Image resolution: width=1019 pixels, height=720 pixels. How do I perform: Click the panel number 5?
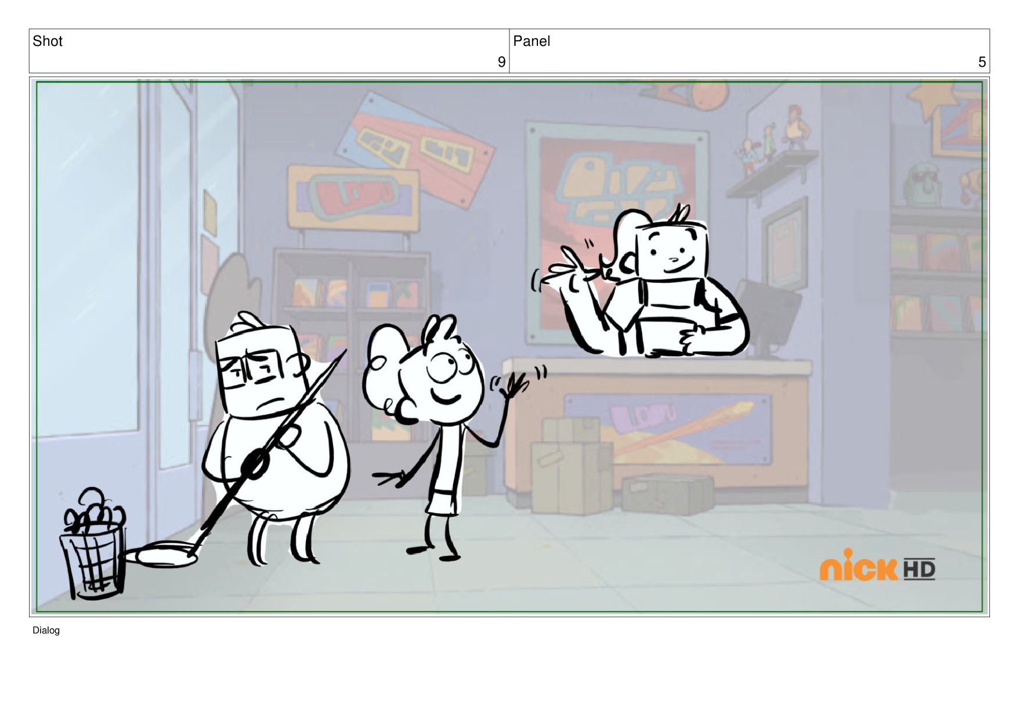pyautogui.click(x=982, y=62)
